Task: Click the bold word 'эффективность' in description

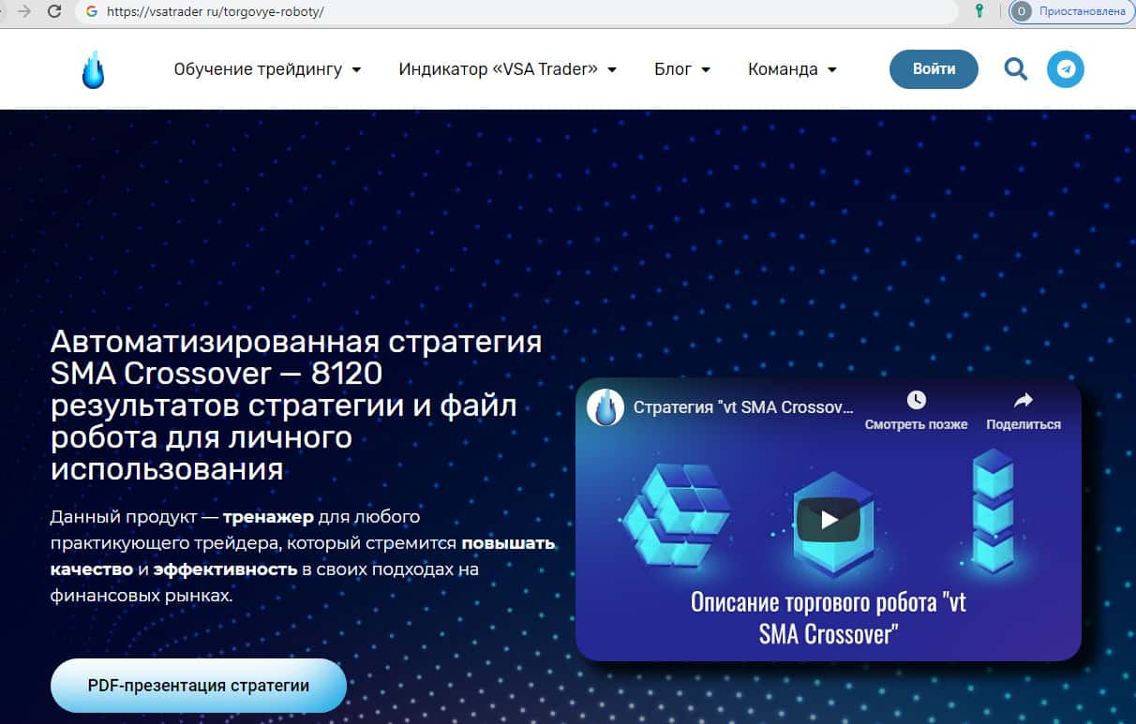Action: click(225, 569)
